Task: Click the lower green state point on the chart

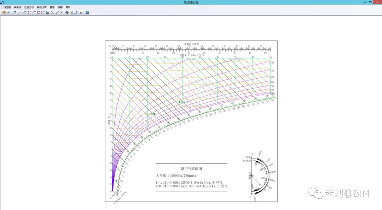Action: tap(154, 114)
